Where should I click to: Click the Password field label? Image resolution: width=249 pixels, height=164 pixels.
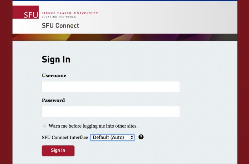(x=53, y=100)
